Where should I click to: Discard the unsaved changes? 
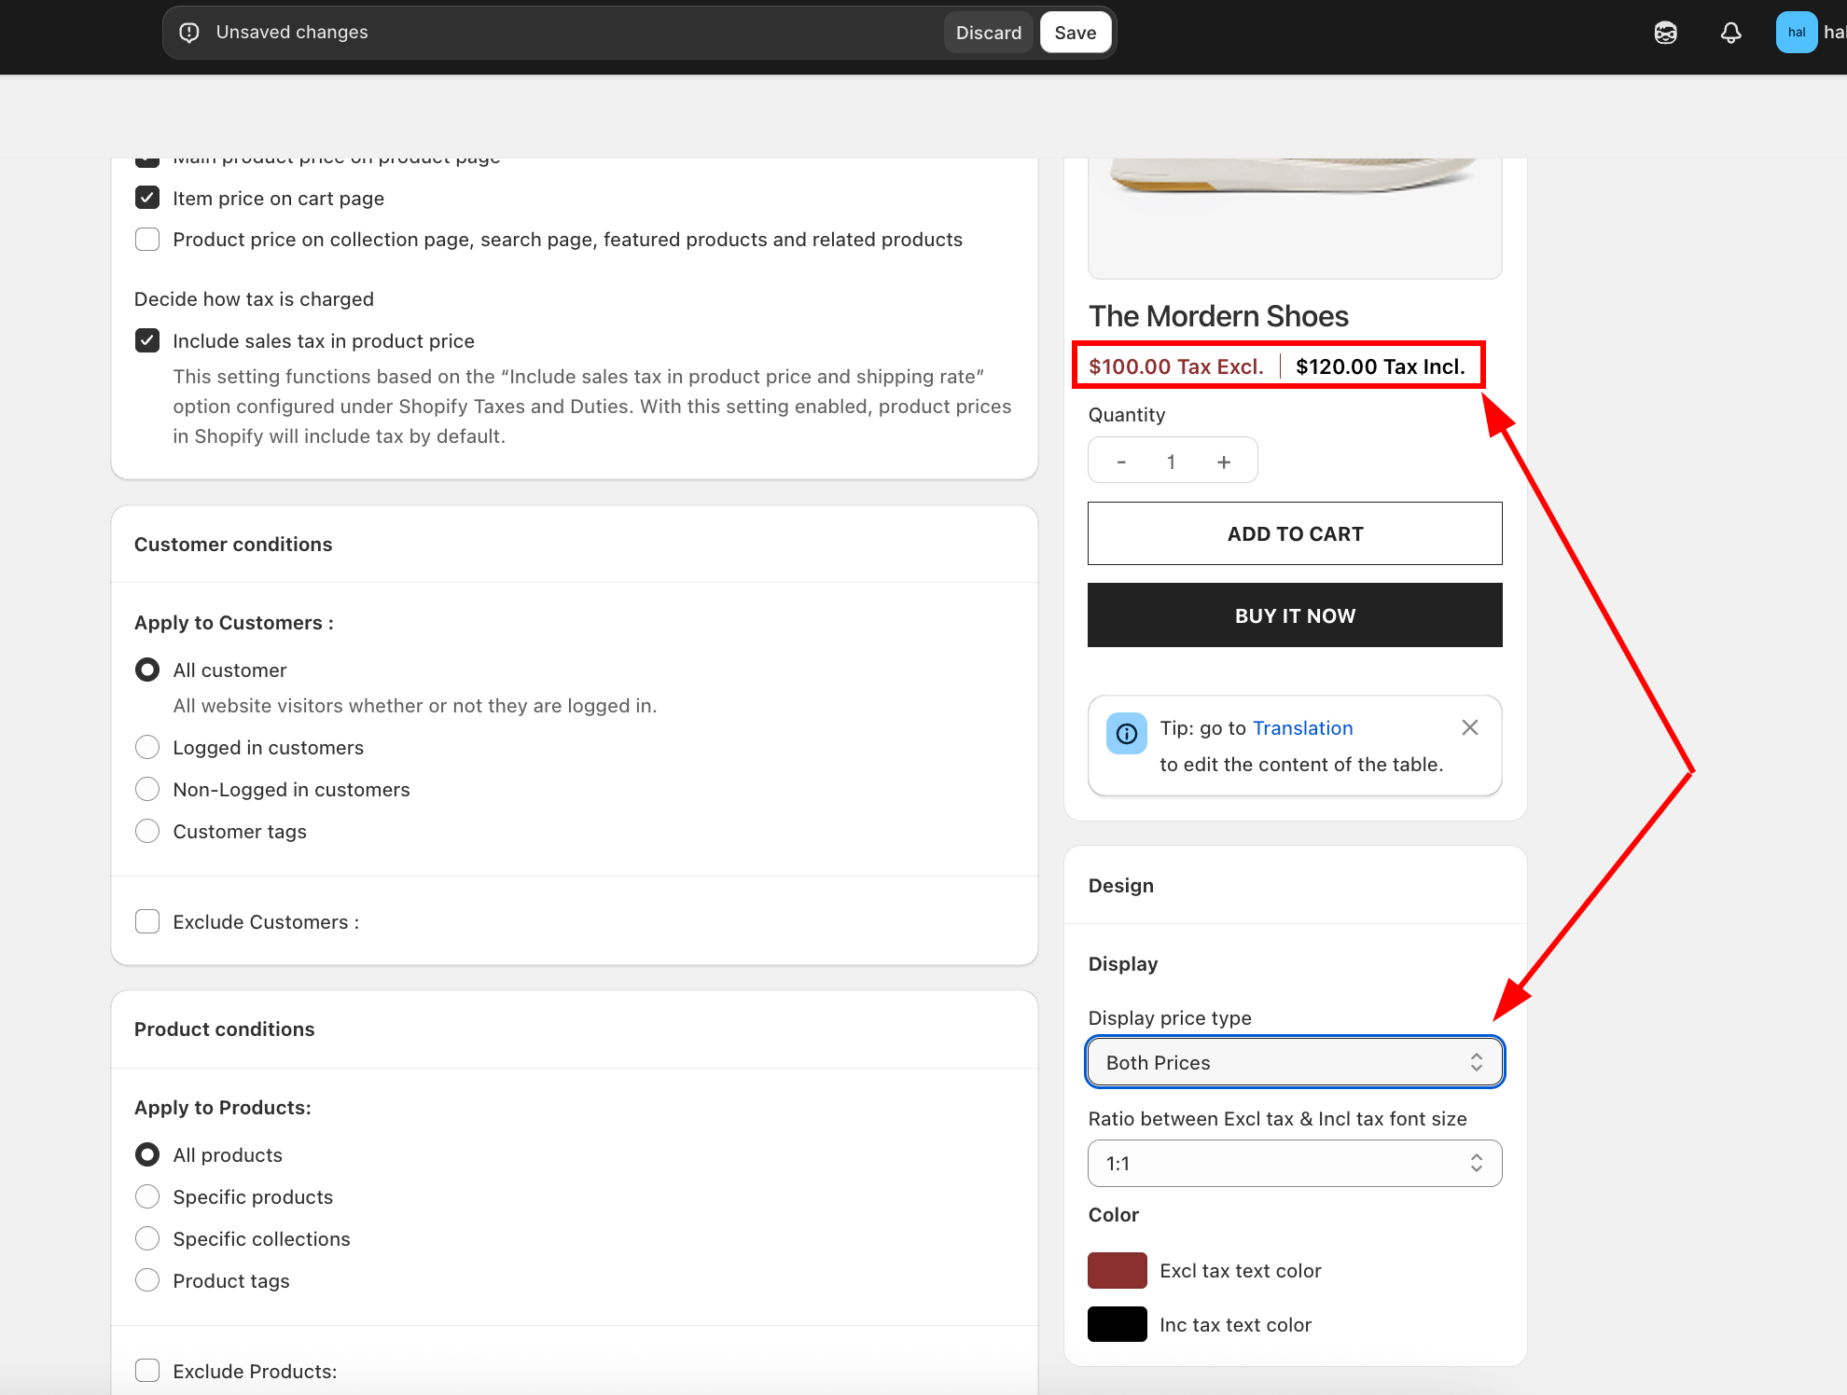988,33
